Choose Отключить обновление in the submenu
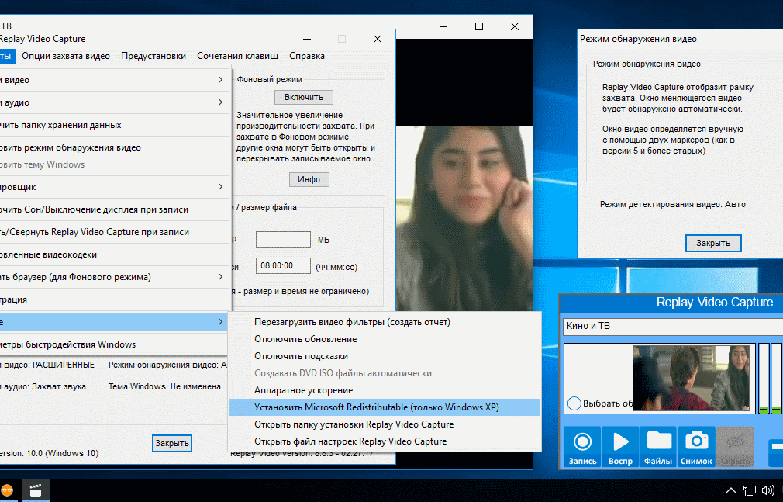The height and width of the screenshot is (502, 783). coord(385,340)
